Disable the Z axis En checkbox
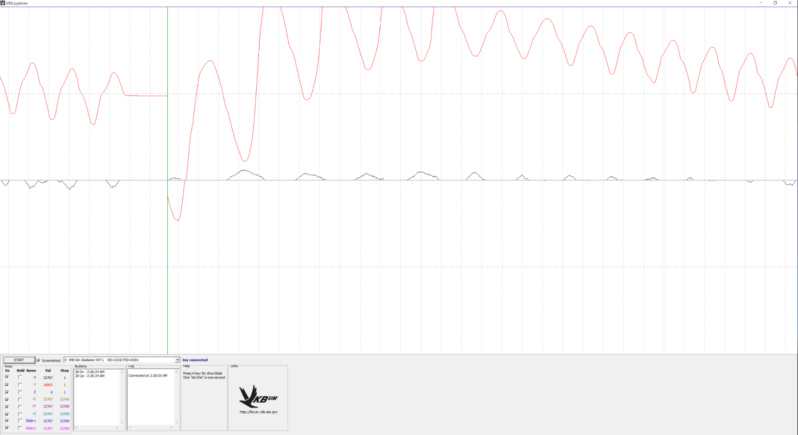The height and width of the screenshot is (435, 798). click(7, 392)
